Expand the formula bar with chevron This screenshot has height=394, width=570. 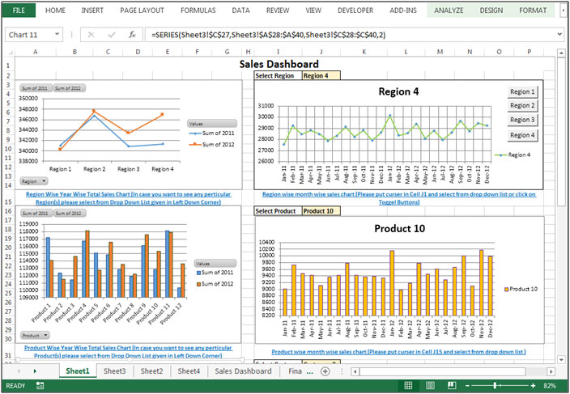(561, 35)
